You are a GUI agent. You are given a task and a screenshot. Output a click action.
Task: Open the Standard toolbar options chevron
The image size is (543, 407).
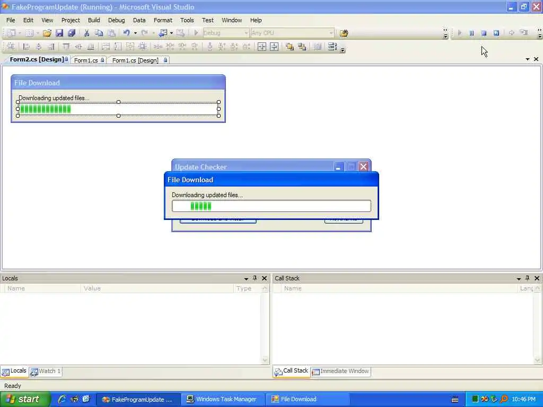445,33
